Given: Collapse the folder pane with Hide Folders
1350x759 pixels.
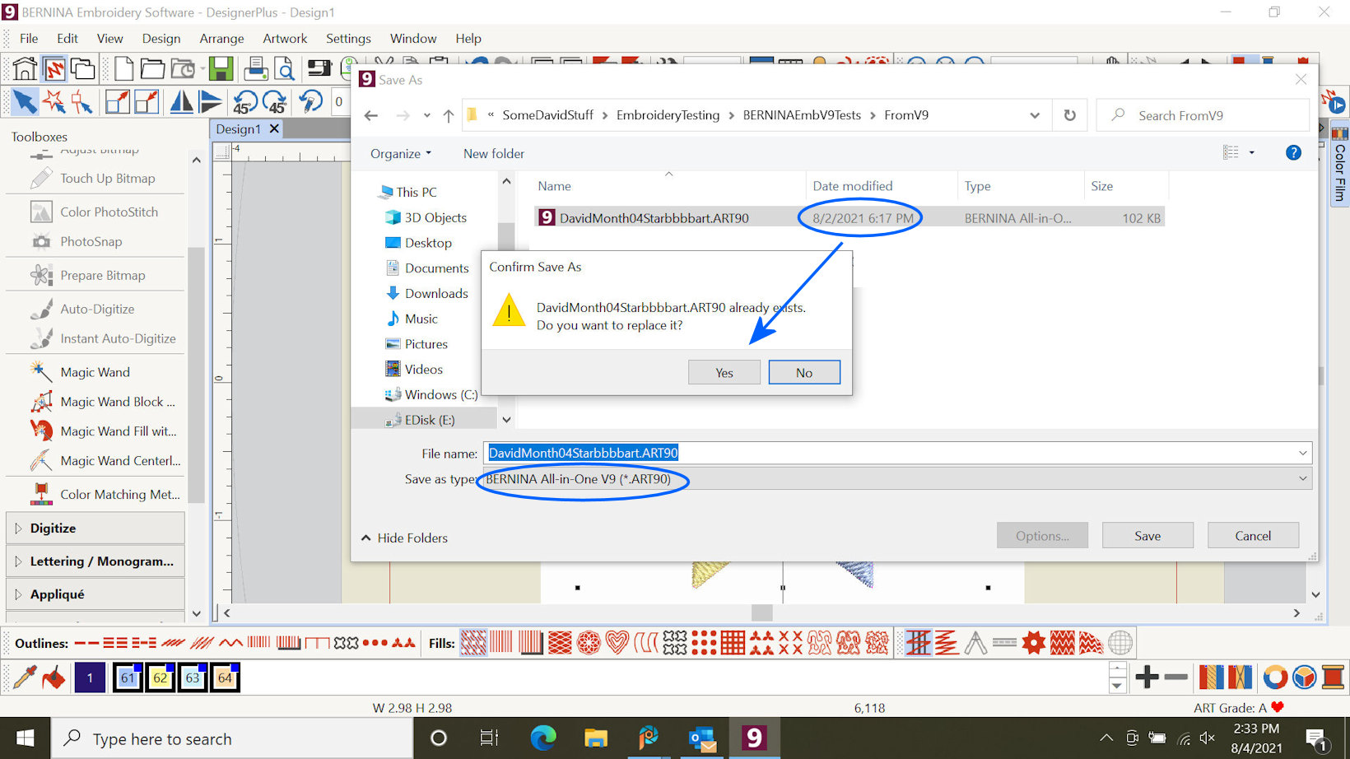Looking at the screenshot, I should click(x=404, y=538).
